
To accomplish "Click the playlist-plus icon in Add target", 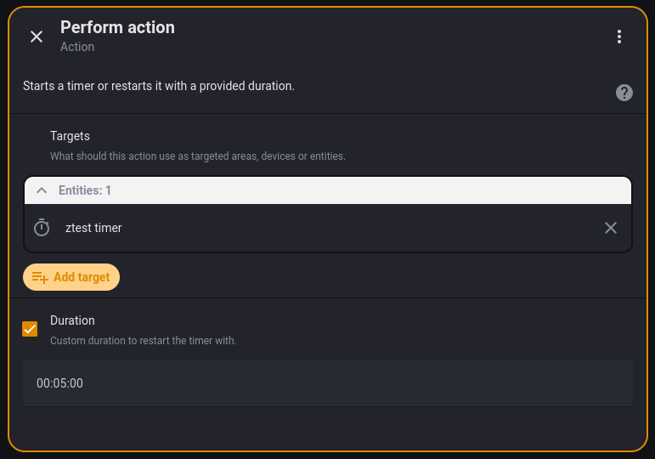I will (40, 277).
